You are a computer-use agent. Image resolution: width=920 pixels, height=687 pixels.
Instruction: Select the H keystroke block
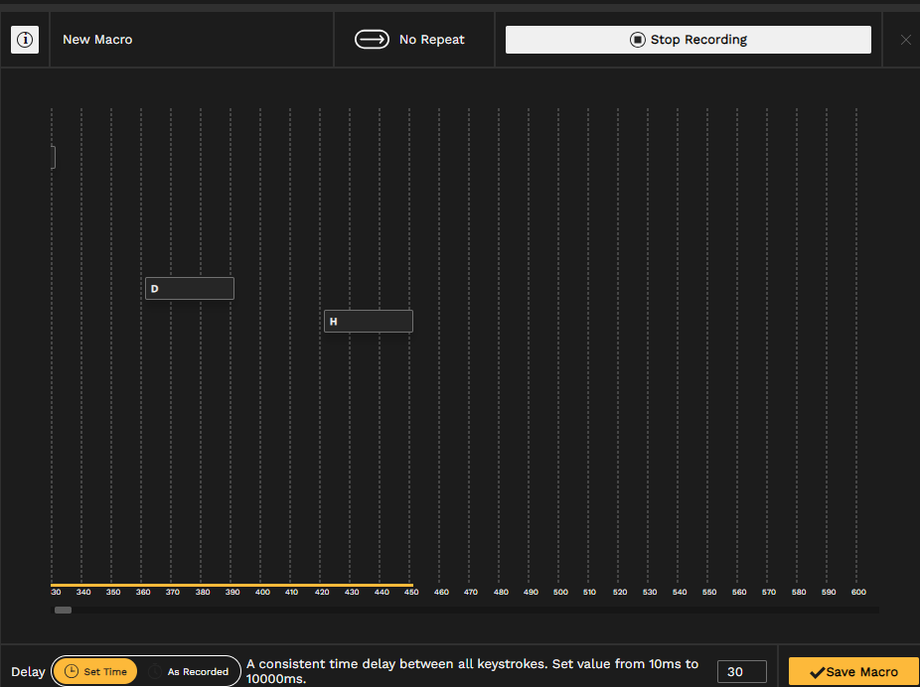[x=369, y=322]
